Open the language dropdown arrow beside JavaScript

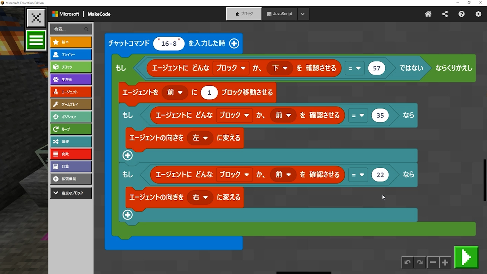[x=302, y=14]
